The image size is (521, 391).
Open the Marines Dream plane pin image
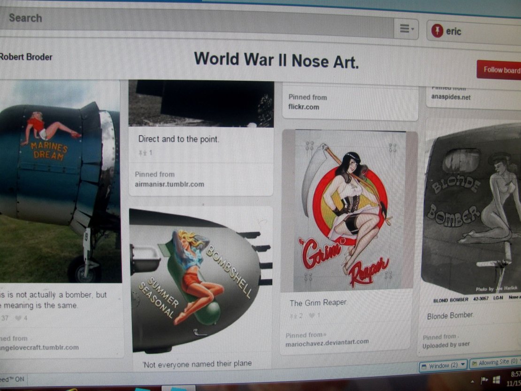click(60, 181)
